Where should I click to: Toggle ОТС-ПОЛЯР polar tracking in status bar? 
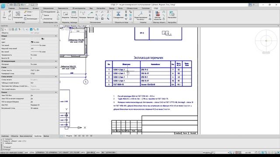75,153
